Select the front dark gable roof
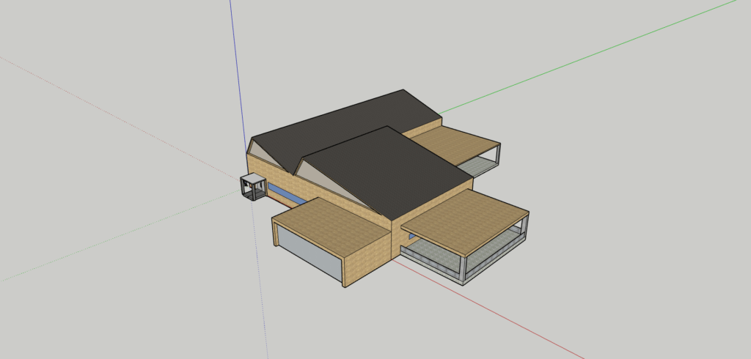Image resolution: width=751 pixels, height=359 pixels. [x=396, y=172]
